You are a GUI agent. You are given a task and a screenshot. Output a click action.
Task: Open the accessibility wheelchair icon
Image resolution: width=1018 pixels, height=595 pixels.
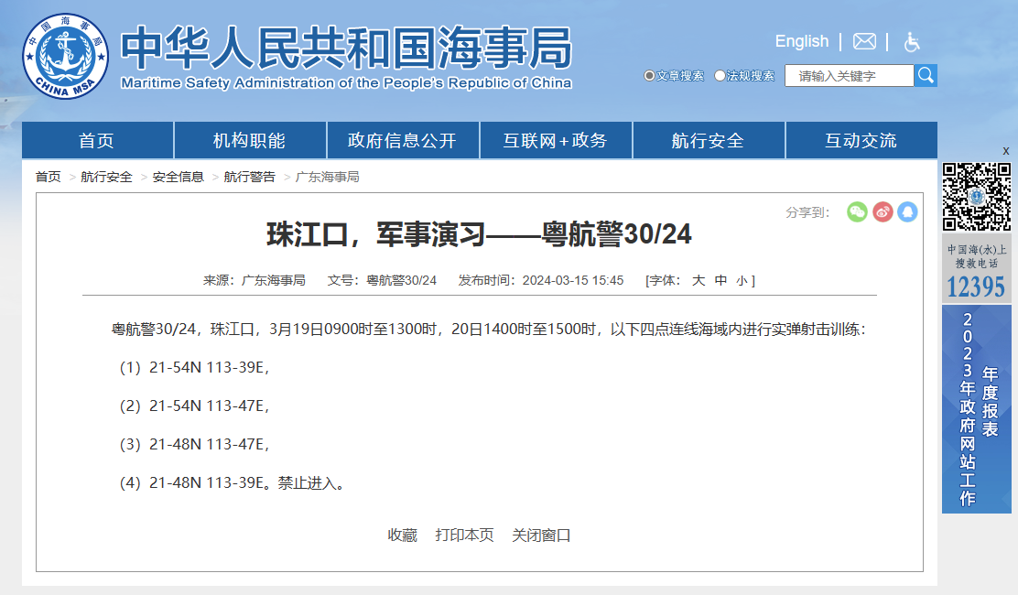[912, 42]
